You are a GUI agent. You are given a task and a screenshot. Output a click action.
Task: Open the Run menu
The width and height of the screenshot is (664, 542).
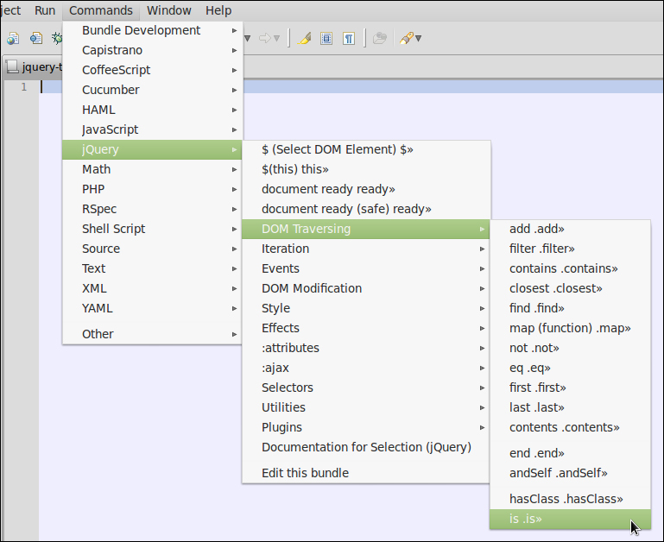point(45,10)
